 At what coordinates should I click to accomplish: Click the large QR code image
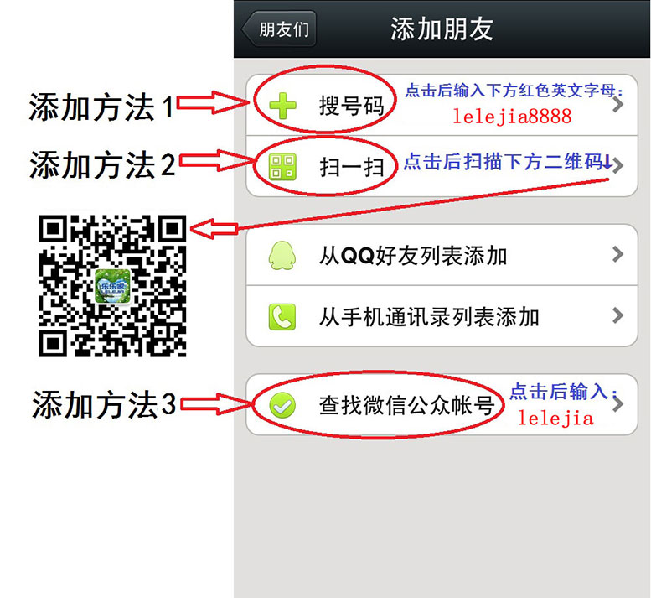coord(112,286)
